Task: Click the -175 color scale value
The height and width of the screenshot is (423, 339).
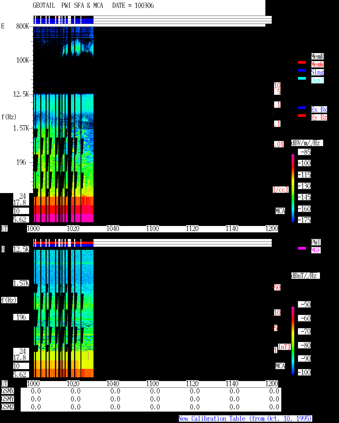Action: click(304, 220)
